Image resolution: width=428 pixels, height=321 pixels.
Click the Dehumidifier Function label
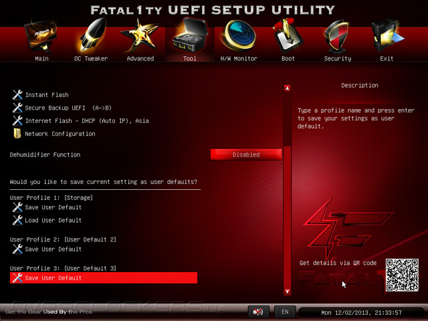pyautogui.click(x=45, y=154)
